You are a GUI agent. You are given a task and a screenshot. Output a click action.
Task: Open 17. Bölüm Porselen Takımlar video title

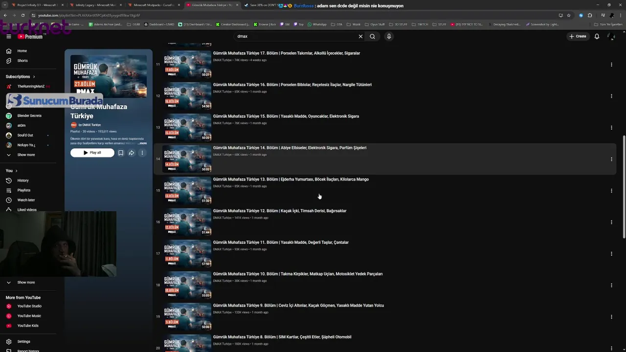point(287,53)
